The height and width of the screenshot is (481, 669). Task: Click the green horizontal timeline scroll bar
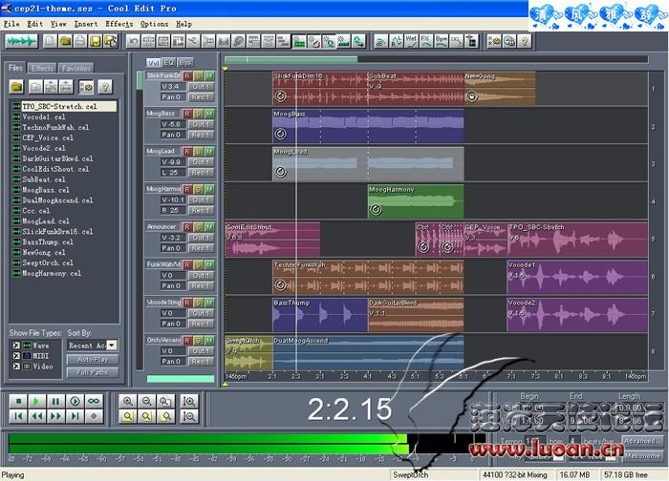(x=291, y=59)
